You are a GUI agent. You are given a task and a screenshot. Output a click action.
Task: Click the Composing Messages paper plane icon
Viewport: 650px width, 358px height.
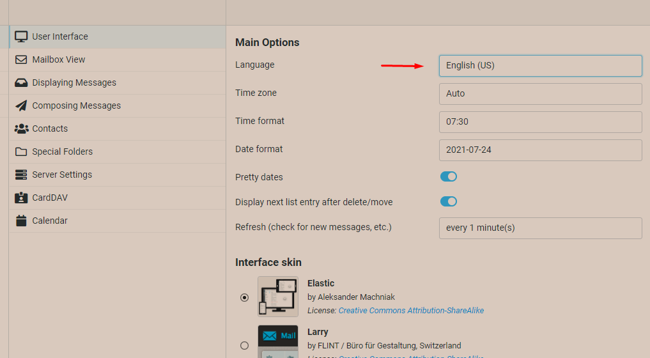tap(21, 105)
